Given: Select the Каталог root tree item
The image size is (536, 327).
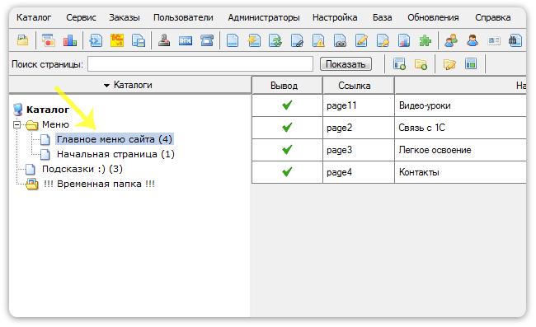Looking at the screenshot, I should pos(48,110).
